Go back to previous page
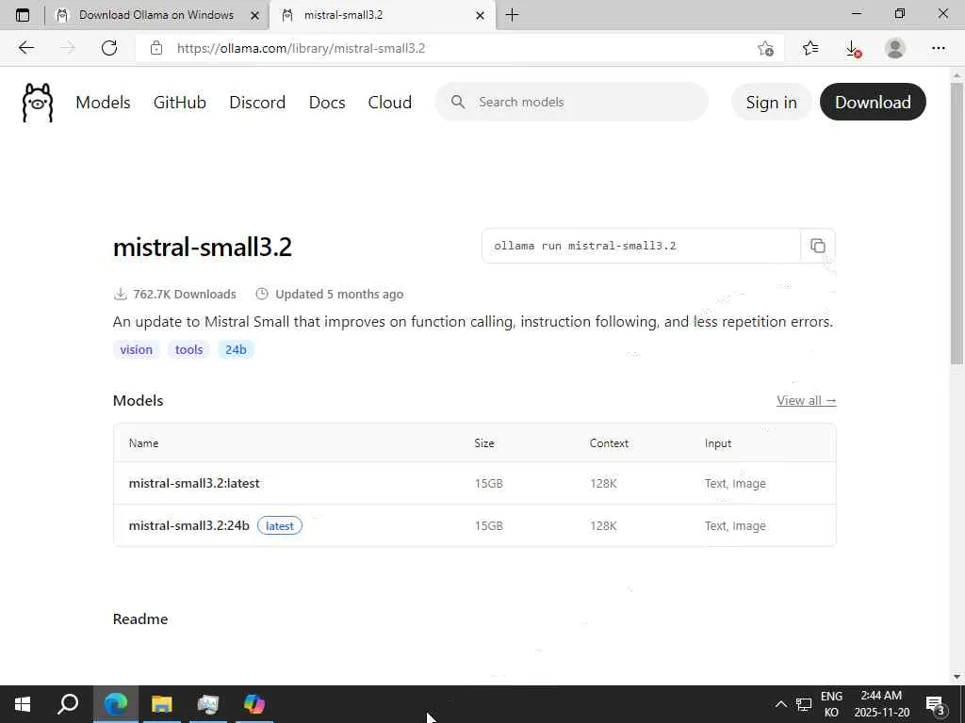The height and width of the screenshot is (723, 965). click(25, 48)
